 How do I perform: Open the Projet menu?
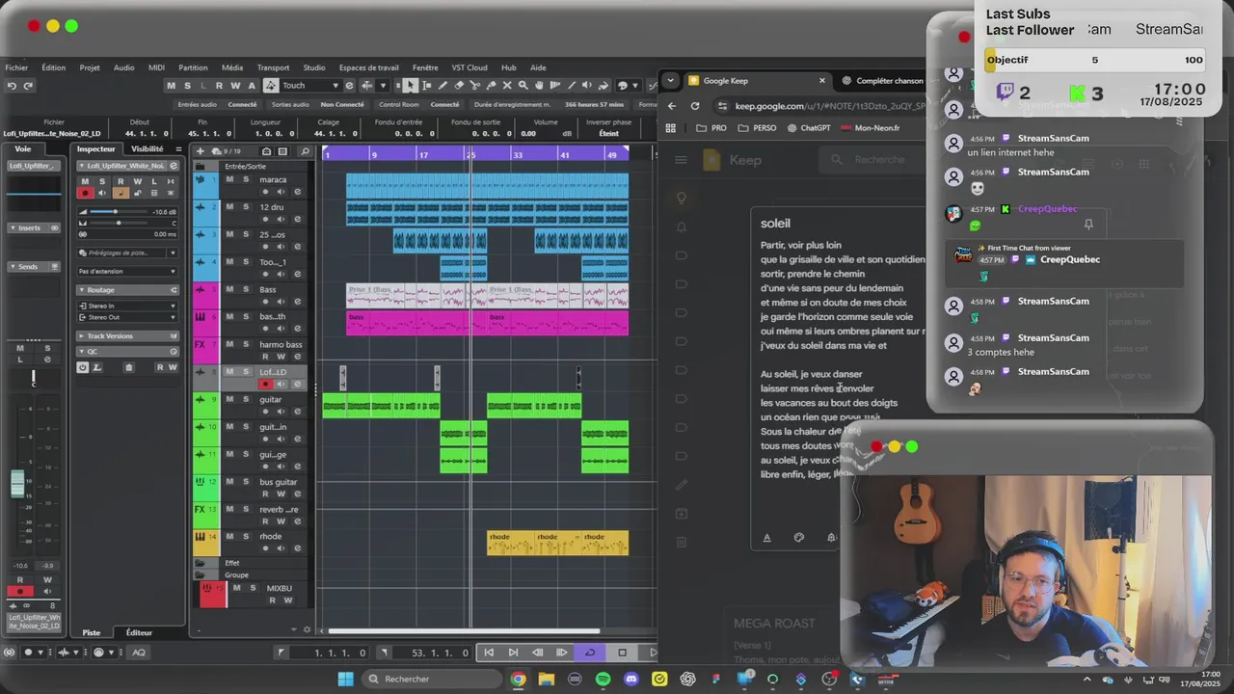click(x=90, y=67)
